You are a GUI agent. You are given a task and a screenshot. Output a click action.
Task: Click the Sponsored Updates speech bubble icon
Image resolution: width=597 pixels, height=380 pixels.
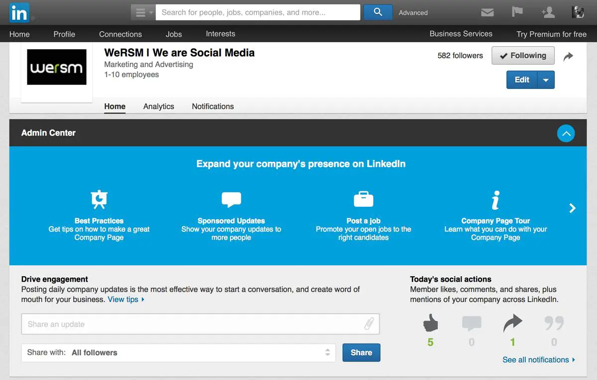click(x=231, y=200)
